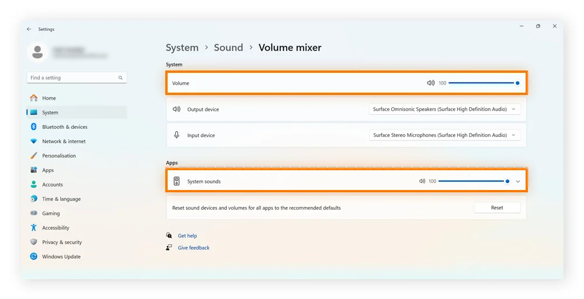
Task: Open Bluetooth & devices settings
Action: point(64,127)
